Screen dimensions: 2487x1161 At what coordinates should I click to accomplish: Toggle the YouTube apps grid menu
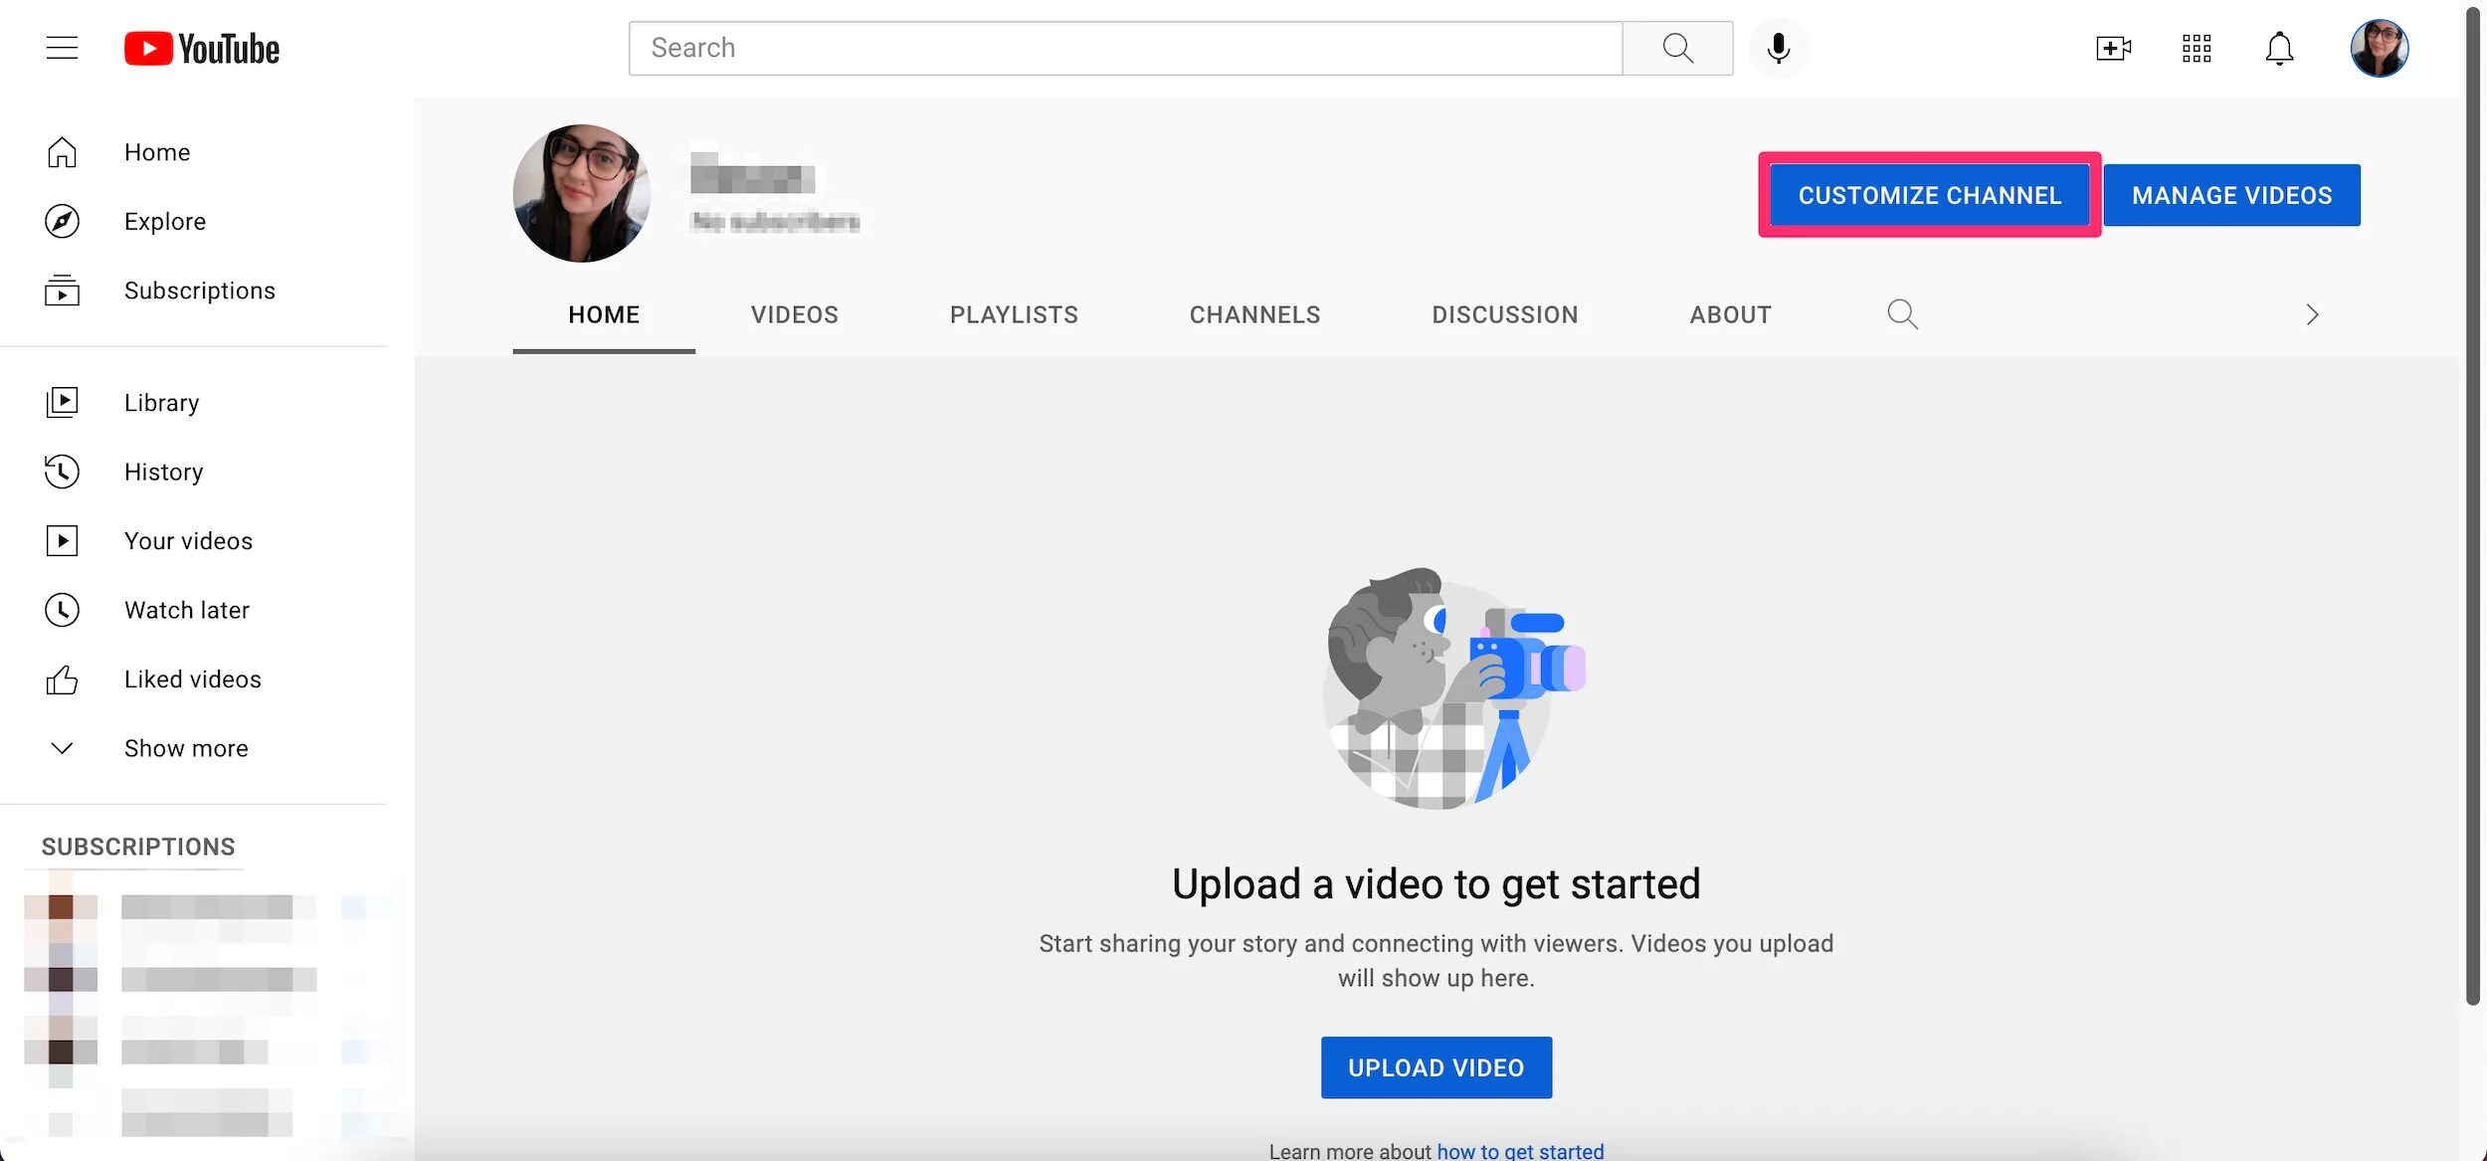[2197, 48]
